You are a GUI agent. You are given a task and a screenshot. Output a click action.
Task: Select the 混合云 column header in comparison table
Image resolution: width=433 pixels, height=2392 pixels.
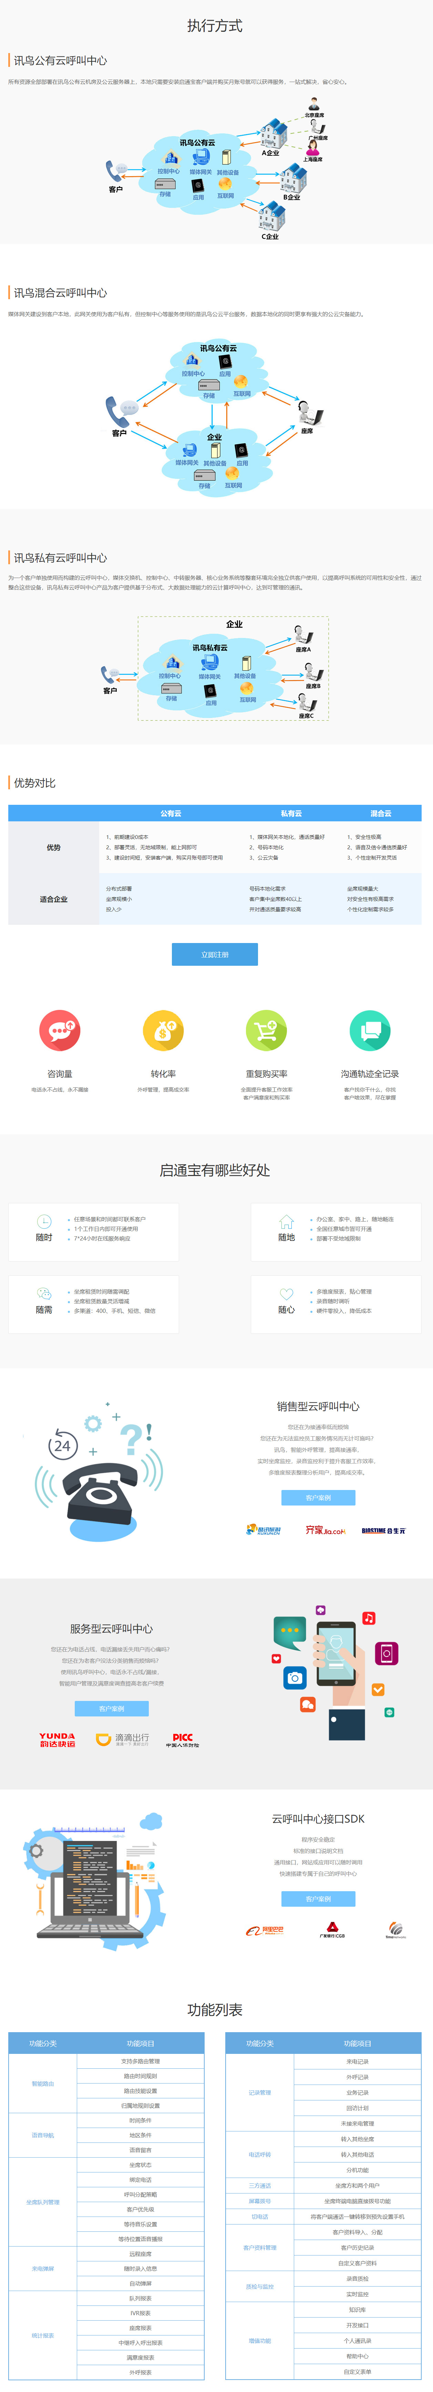pyautogui.click(x=381, y=813)
